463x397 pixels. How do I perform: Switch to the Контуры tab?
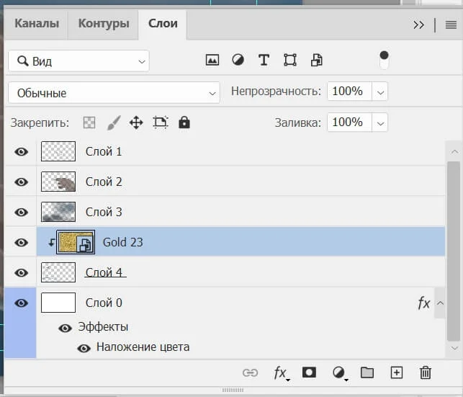coord(103,23)
